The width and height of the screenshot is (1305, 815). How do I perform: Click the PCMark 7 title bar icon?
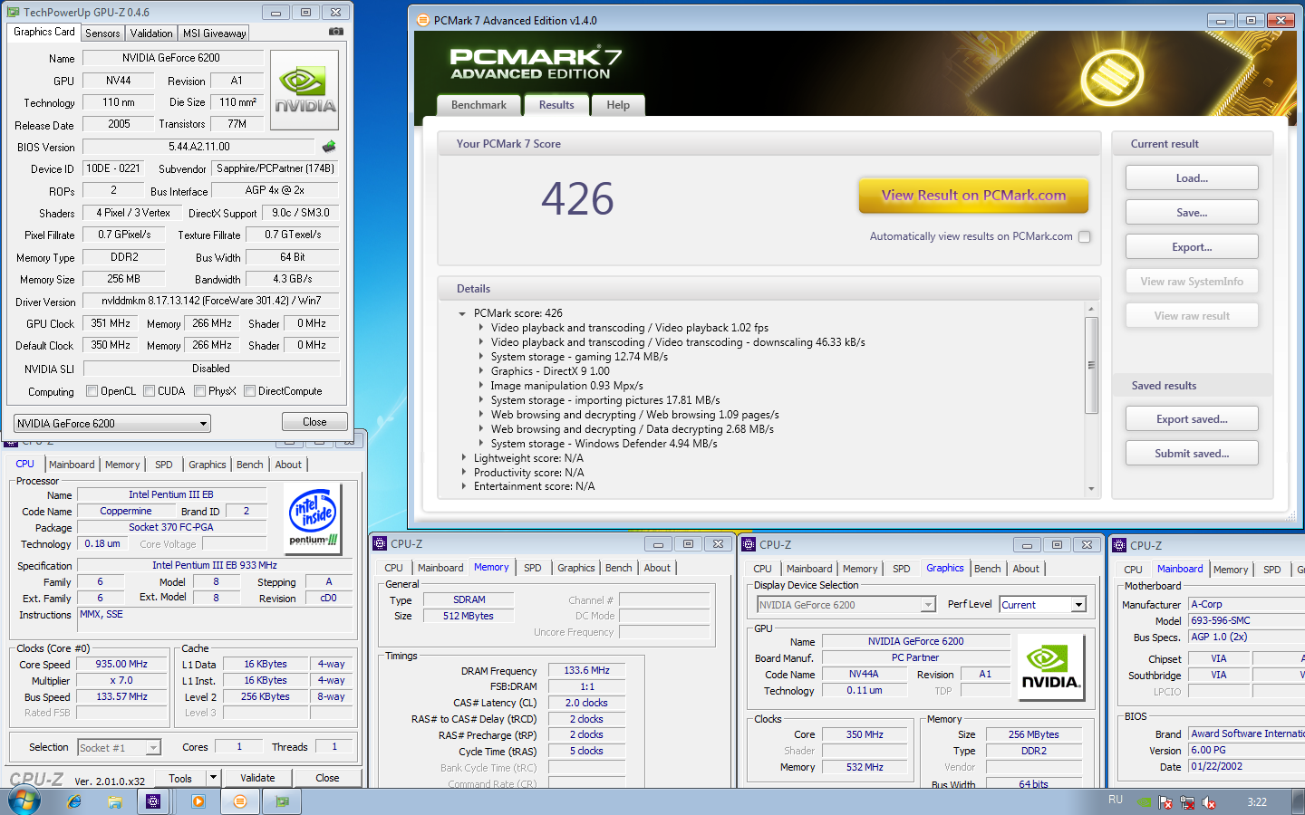[x=422, y=20]
